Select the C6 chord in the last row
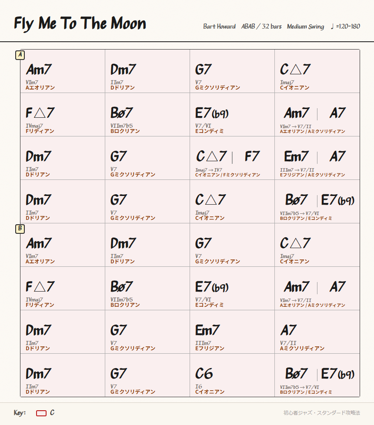 (204, 374)
